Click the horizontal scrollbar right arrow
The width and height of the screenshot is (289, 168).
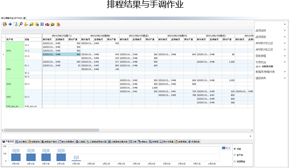252,130
